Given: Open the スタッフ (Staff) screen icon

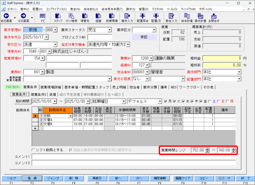Looking at the screenshot, I should 58,18.
